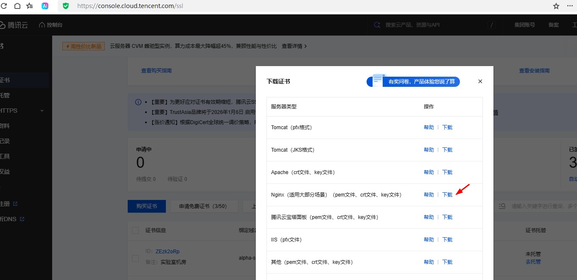Click the 高性价比新品 promo tag
The image size is (577, 280).
click(84, 46)
